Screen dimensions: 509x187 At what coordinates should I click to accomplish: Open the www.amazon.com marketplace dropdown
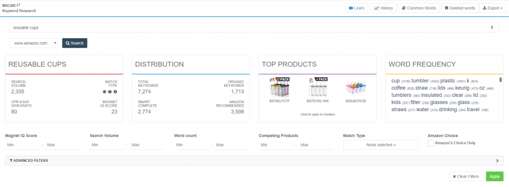34,43
